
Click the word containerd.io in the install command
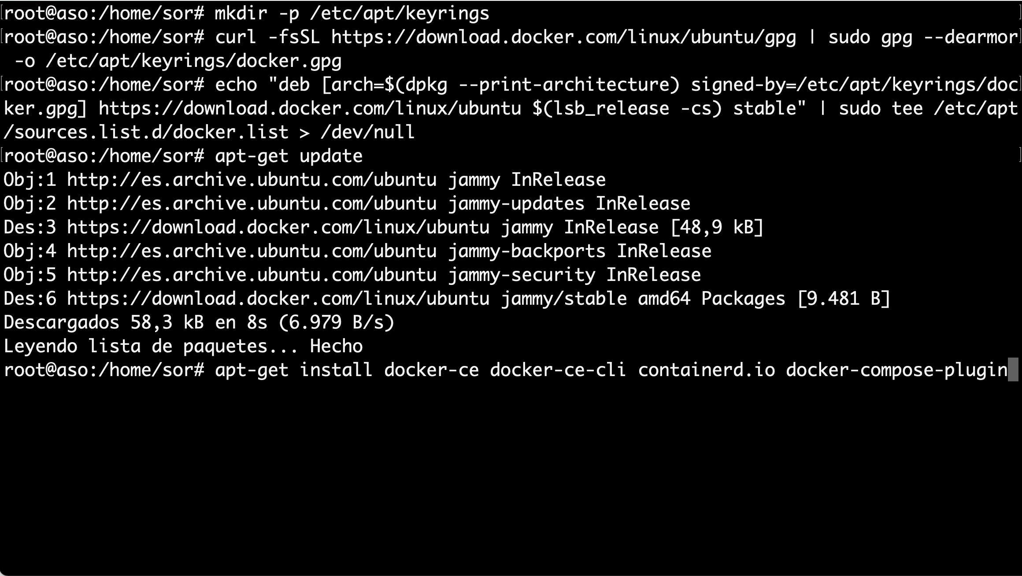click(x=706, y=370)
